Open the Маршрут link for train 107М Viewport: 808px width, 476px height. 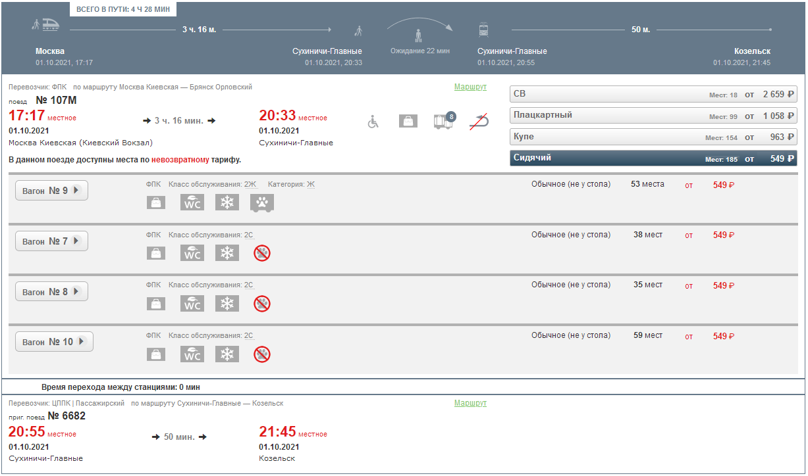[470, 87]
